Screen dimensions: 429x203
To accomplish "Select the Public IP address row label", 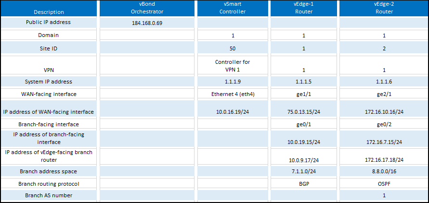I will pyautogui.click(x=48, y=23).
